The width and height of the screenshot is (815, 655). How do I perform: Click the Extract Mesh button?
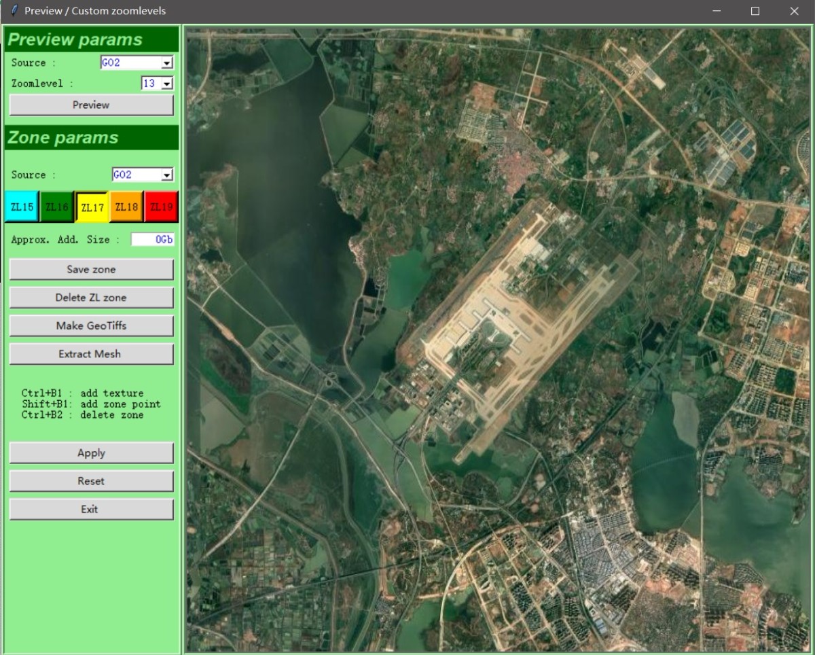(91, 354)
